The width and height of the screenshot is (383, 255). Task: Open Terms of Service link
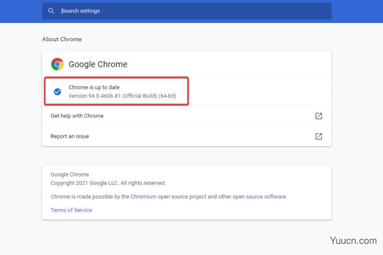click(71, 210)
